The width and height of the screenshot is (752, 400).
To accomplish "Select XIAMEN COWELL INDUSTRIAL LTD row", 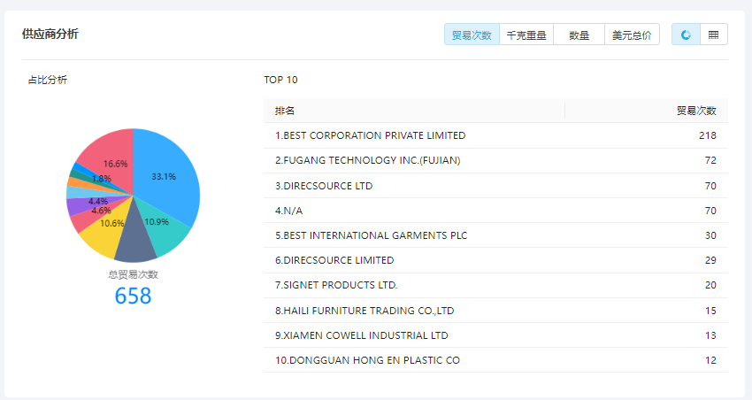I will point(361,335).
